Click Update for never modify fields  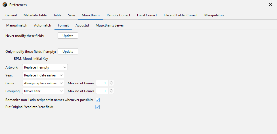68,36
